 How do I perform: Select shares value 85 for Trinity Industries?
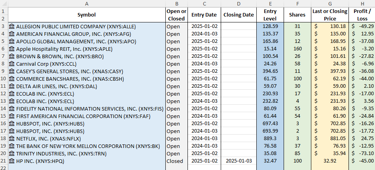(297, 153)
